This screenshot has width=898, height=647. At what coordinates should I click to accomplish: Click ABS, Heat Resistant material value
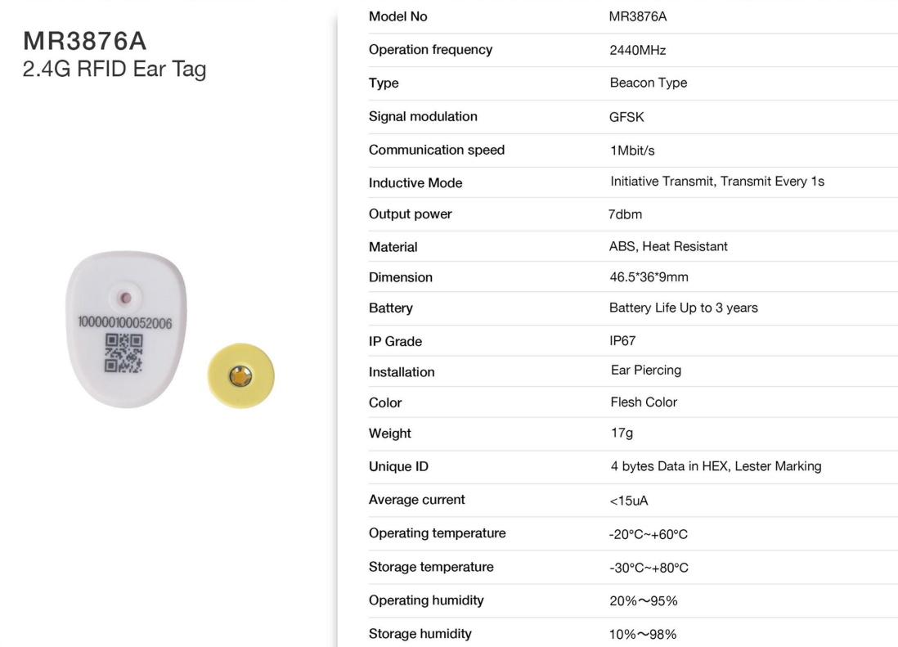coord(668,247)
